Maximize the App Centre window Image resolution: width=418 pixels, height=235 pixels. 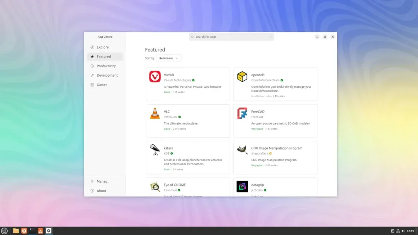click(x=325, y=37)
